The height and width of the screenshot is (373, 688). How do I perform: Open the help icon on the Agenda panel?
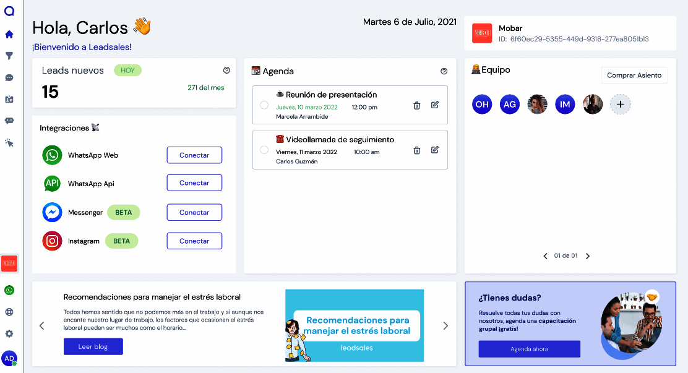444,71
